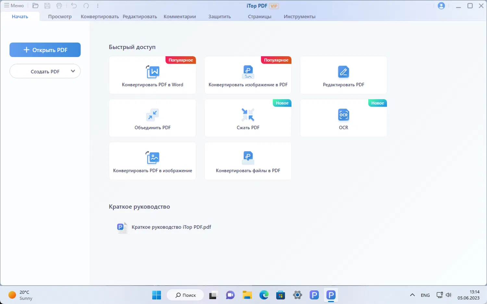Viewport: 487px width, 304px height.
Task: Open Settings gear in the taskbar
Action: [297, 295]
